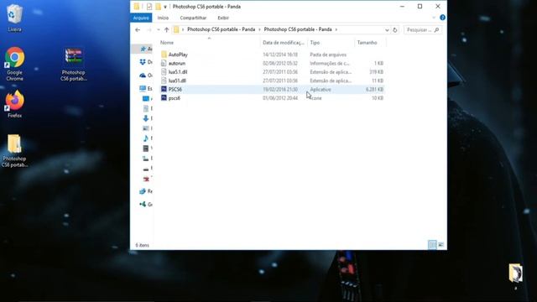Viewport: 537px width, 302px height.
Task: Go back with the Explorer back arrow
Action: (x=138, y=30)
